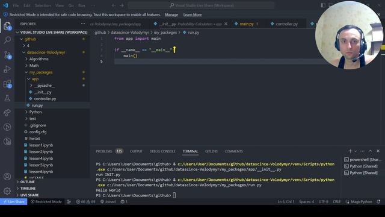The image size is (385, 217).
Task: Open errors and warnings count in status bar
Action: coord(85,202)
